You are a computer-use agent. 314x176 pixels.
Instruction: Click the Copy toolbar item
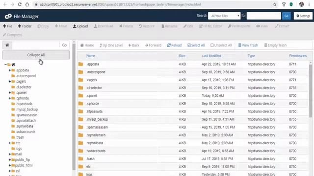pos(43,26)
